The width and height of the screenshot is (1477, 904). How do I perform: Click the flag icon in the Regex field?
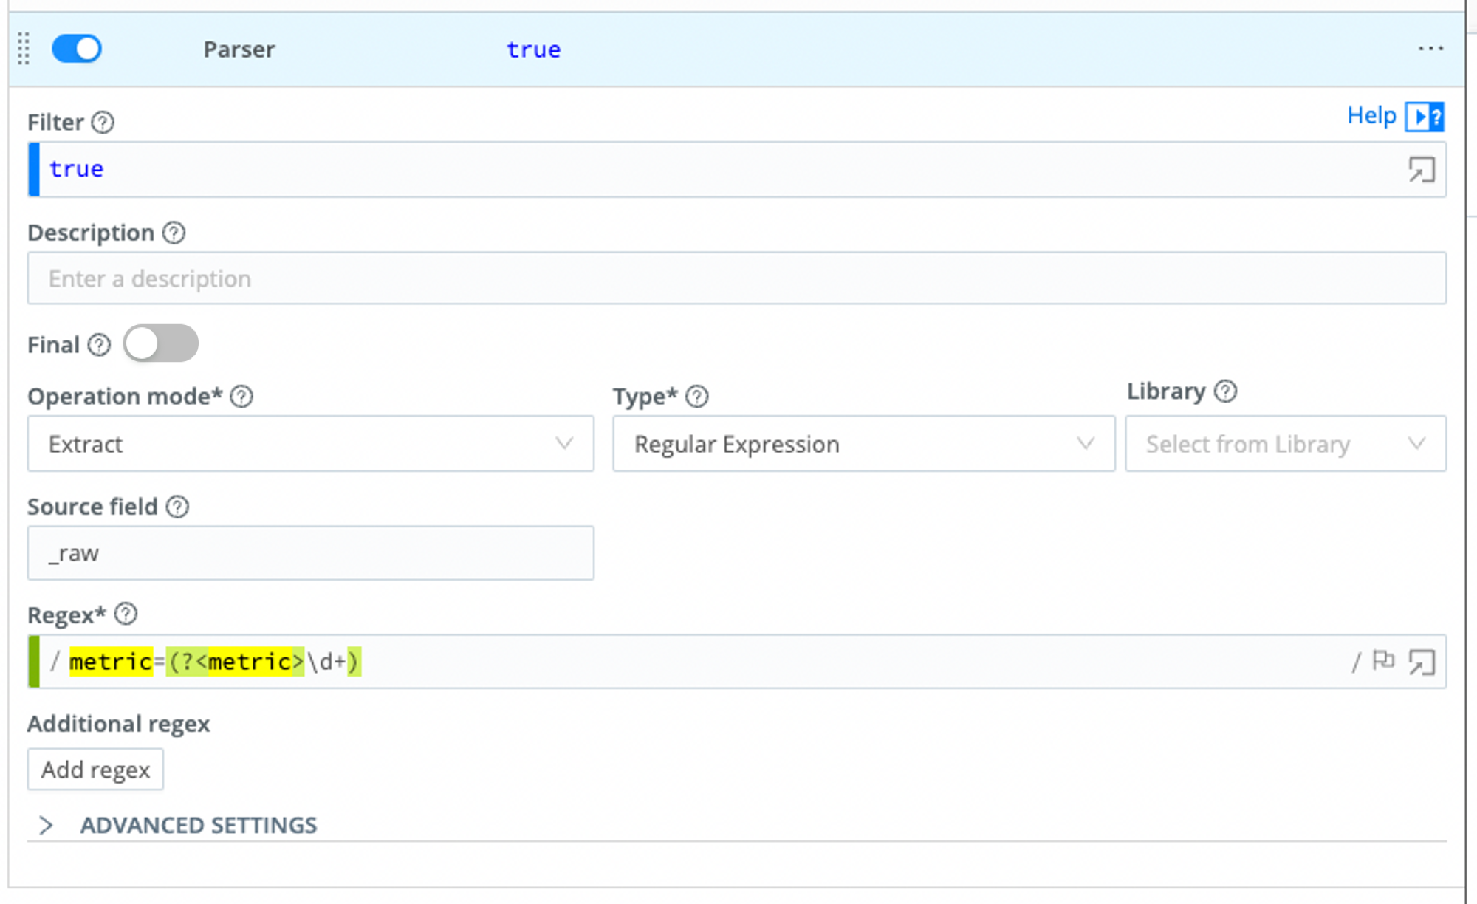pyautogui.click(x=1383, y=661)
